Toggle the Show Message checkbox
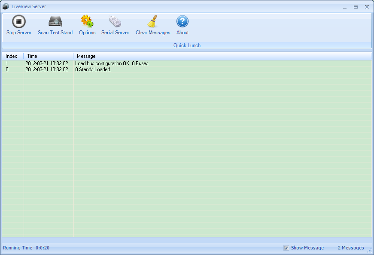The width and height of the screenshot is (374, 255). [x=286, y=248]
